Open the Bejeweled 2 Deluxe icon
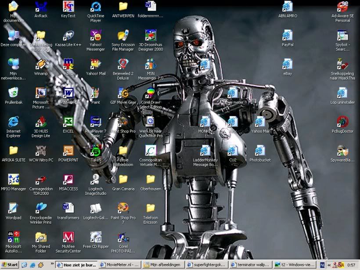The width and height of the screenshot is (360, 270). (123, 65)
